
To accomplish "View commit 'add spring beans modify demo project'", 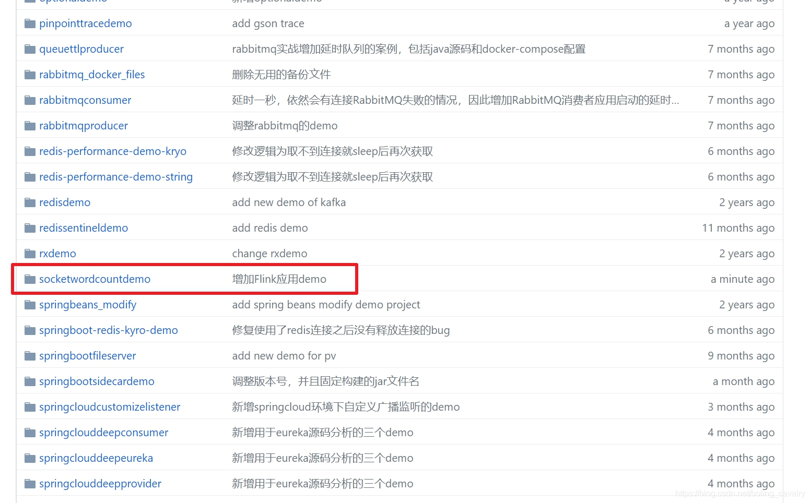I will click(326, 305).
